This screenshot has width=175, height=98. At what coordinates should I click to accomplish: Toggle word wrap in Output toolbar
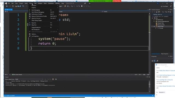pos(56,79)
